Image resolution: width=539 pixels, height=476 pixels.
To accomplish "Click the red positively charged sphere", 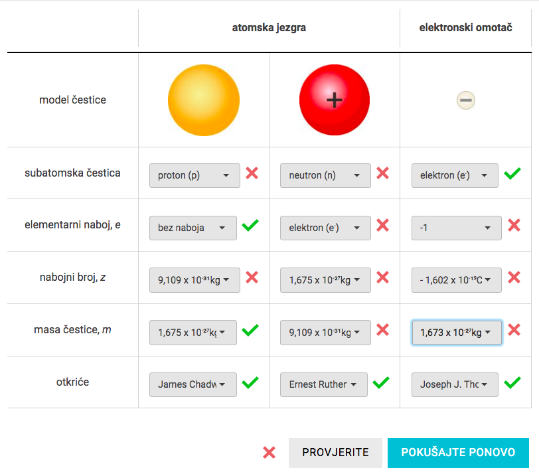I will tap(335, 100).
